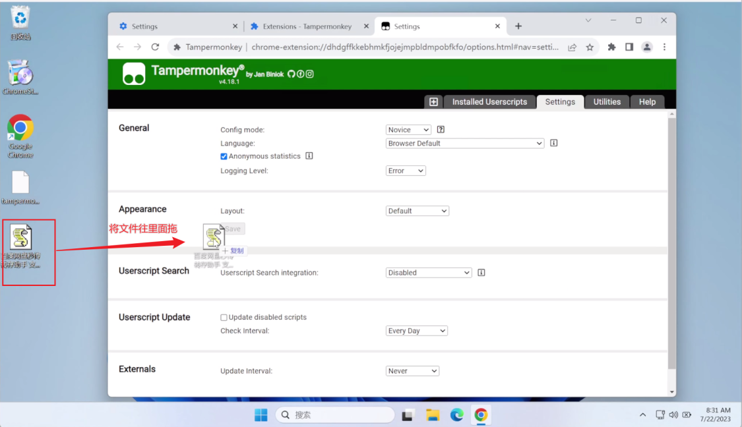Close the first Chrome Settings tab

coord(235,26)
